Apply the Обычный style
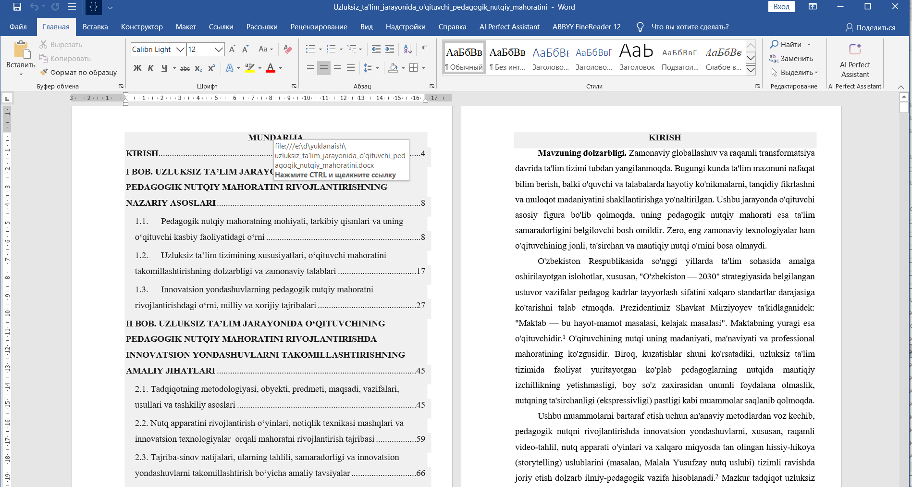 (x=464, y=58)
